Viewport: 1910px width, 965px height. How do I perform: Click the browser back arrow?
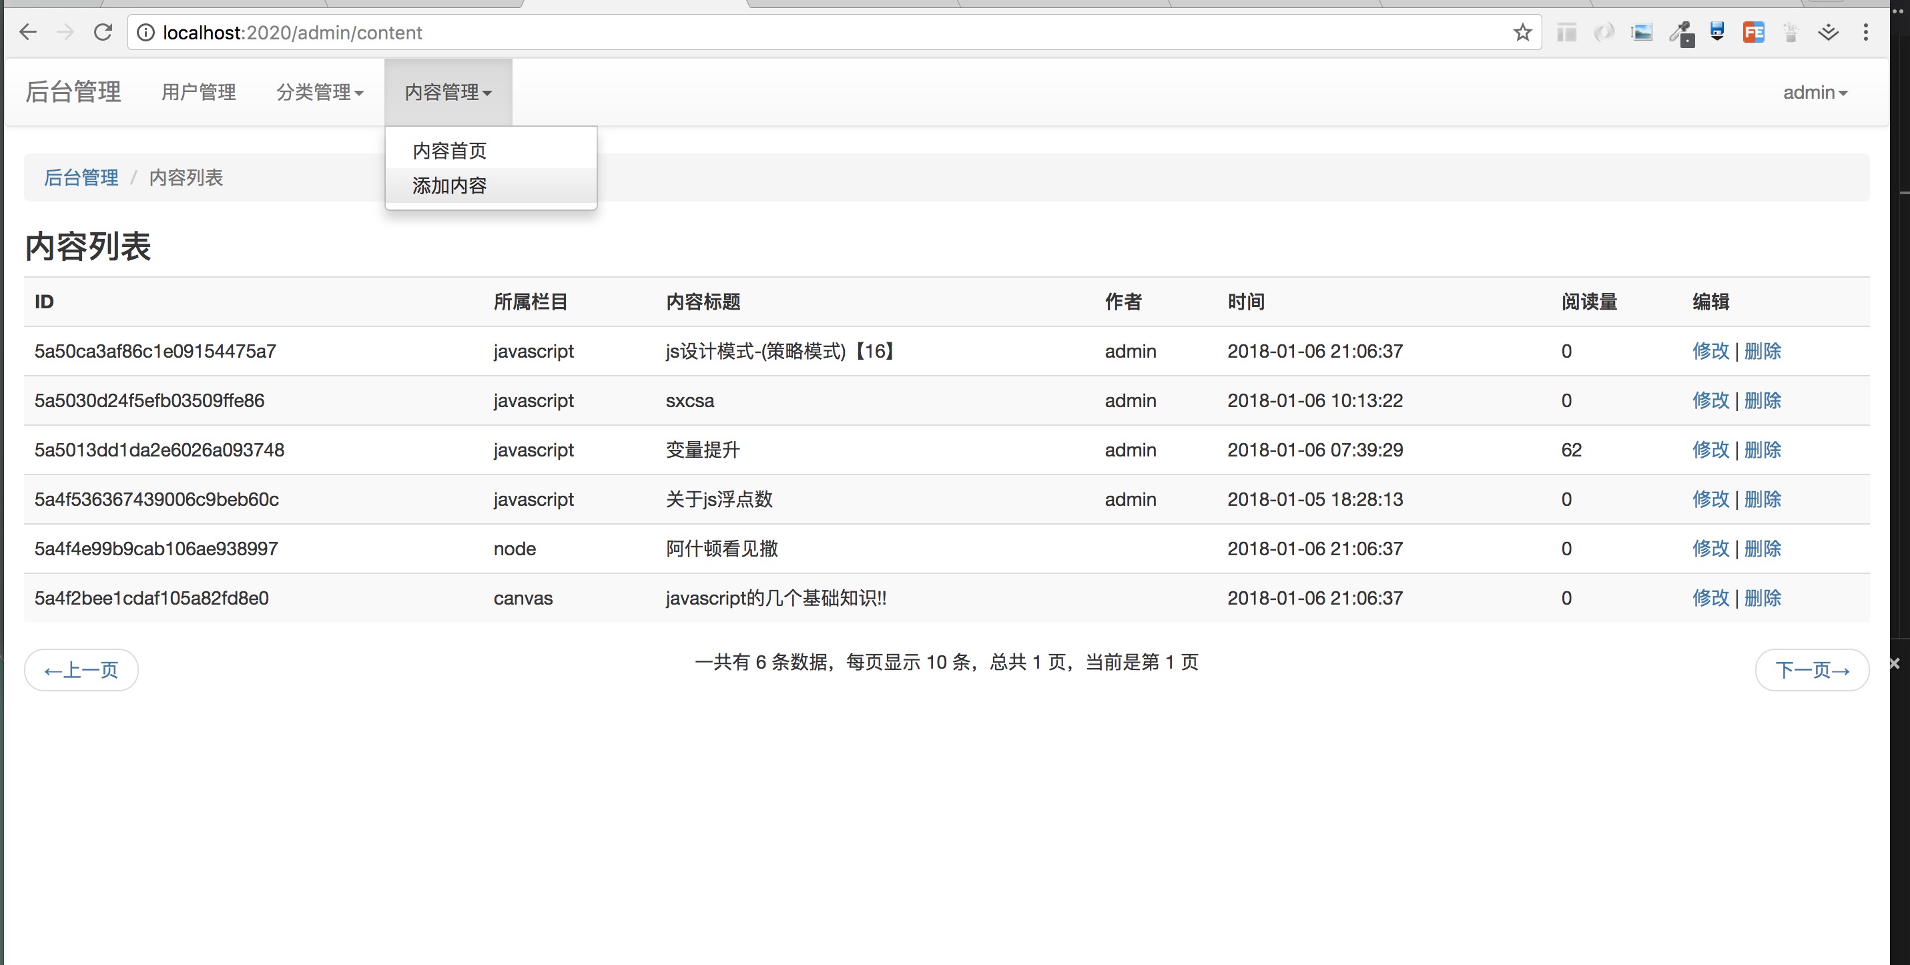[x=28, y=33]
